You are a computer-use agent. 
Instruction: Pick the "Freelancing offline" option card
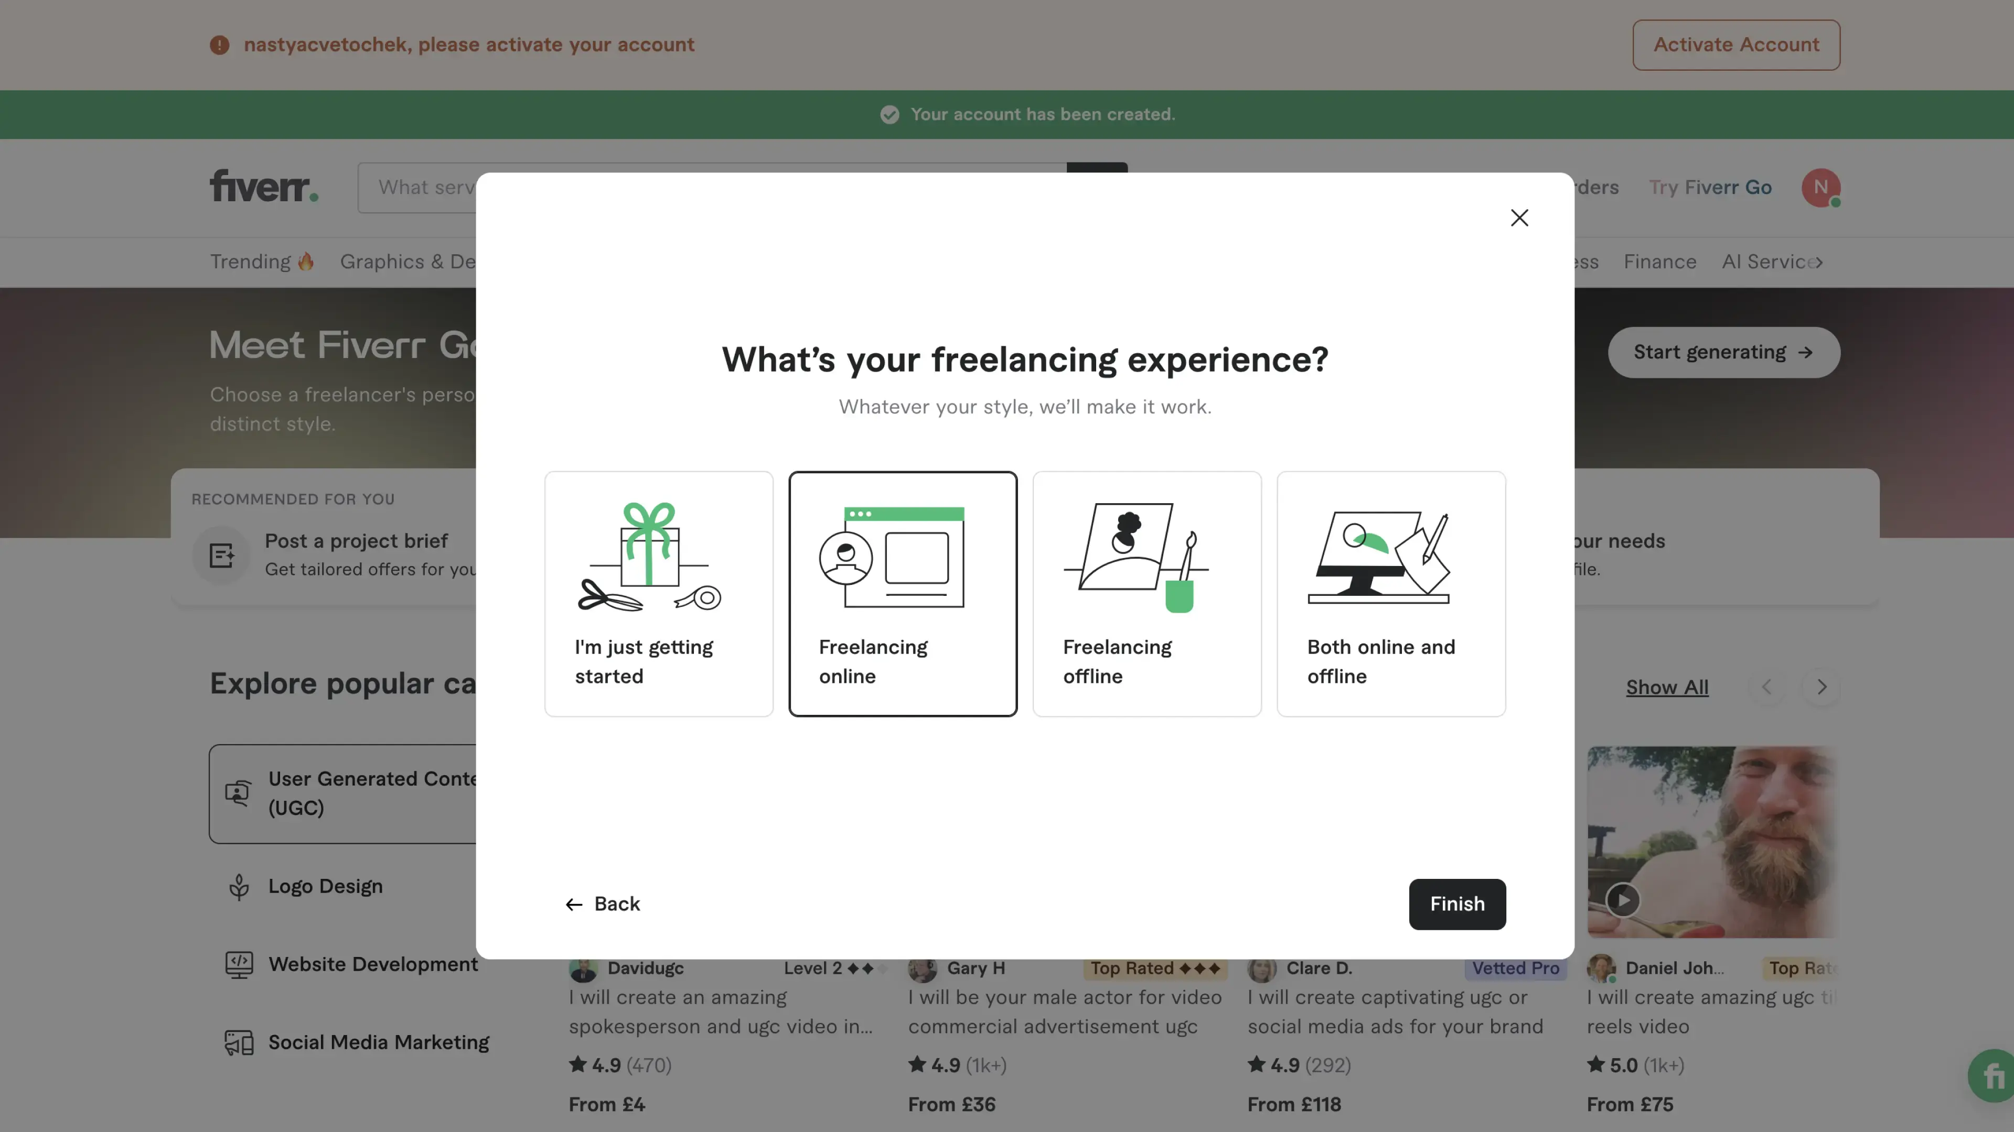coord(1146,593)
